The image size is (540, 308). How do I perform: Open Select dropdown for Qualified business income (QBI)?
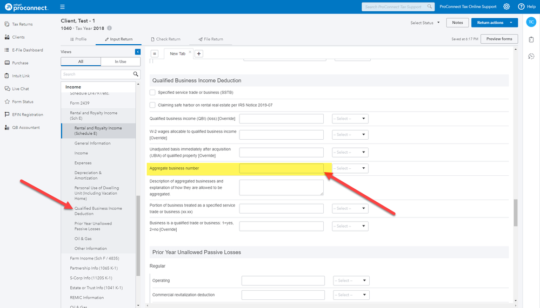350,119
